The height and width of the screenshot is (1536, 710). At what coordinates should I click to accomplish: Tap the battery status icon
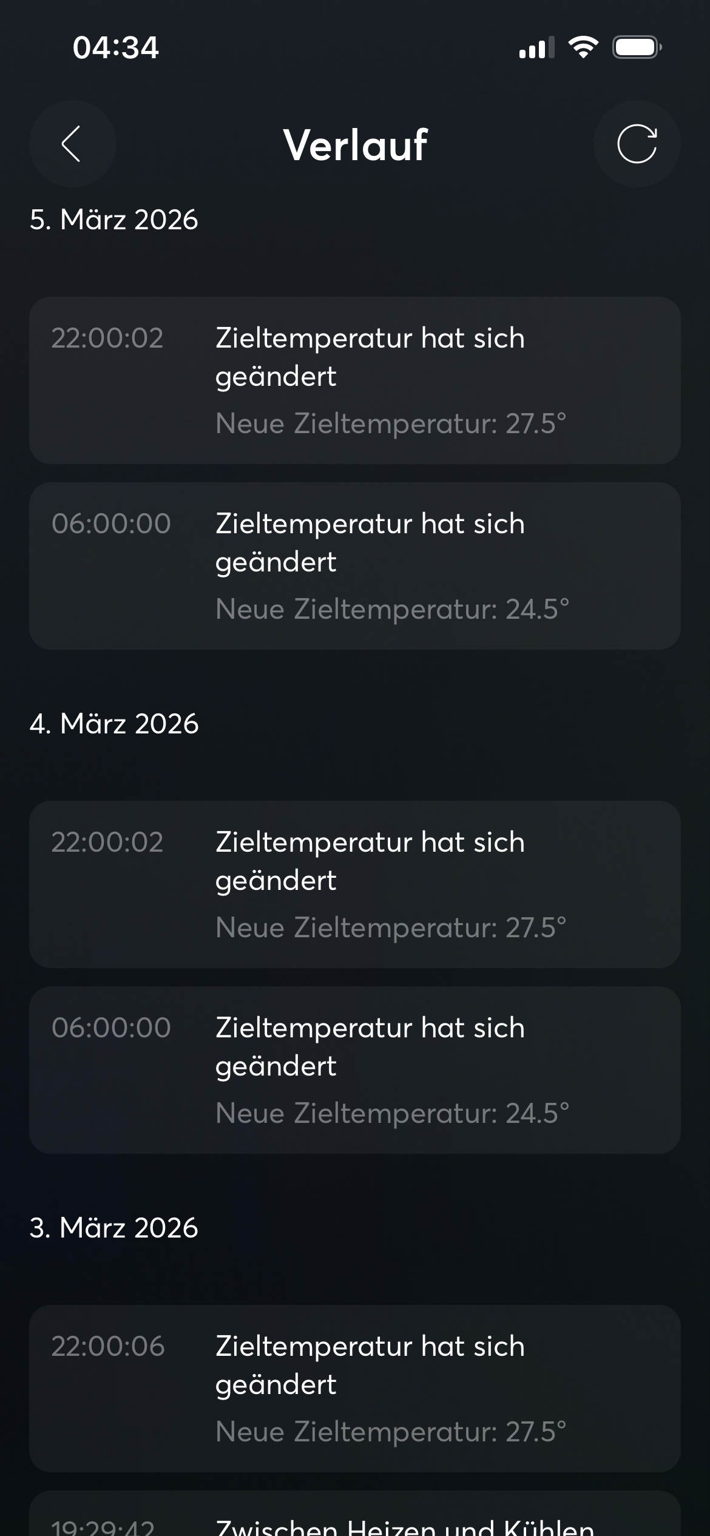pyautogui.click(x=636, y=47)
